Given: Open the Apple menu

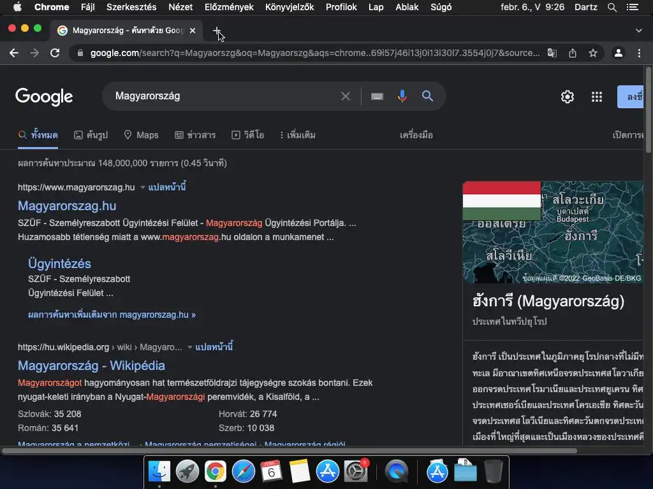Looking at the screenshot, I should 17,7.
